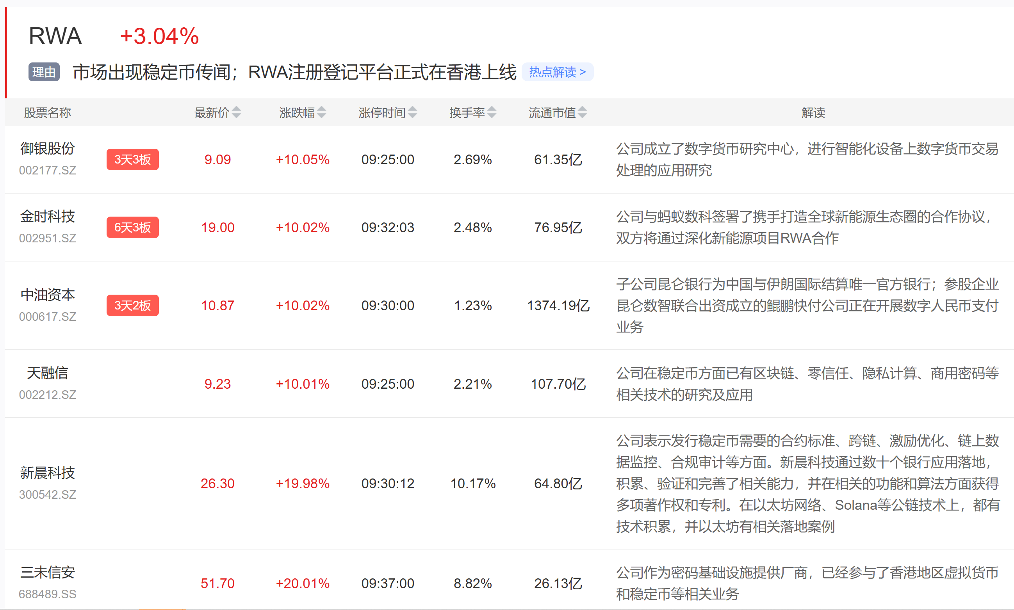Viewport: 1014px width, 610px height.
Task: Click turnover rate 8.82%
Action: pyautogui.click(x=473, y=583)
